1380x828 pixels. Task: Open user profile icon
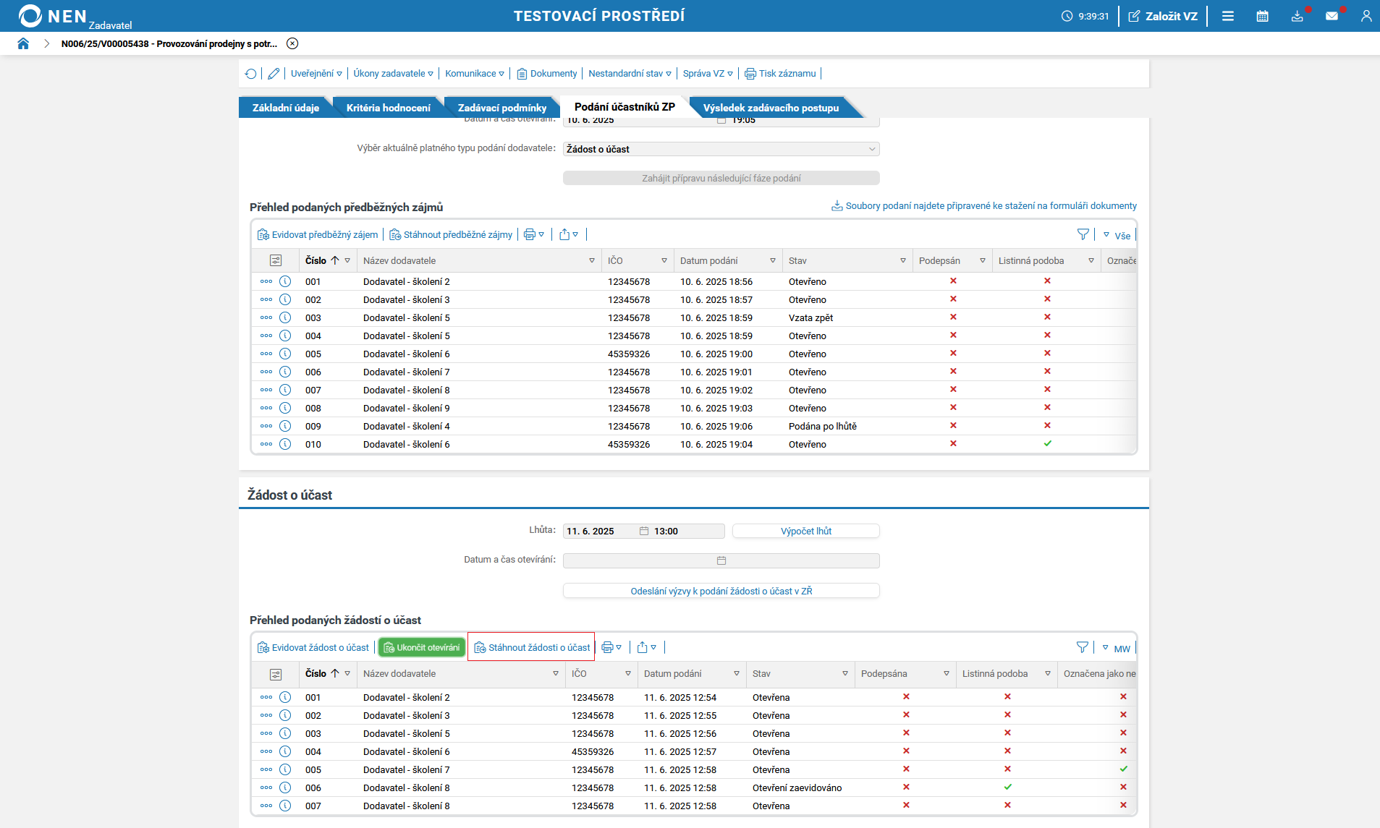(1366, 16)
